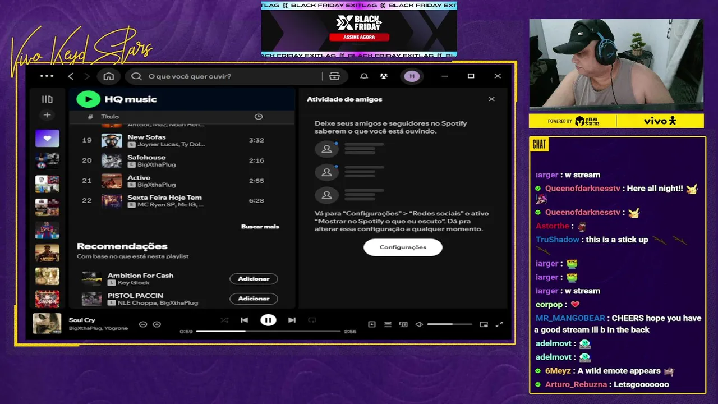Viewport: 718px width, 404px height.
Task: Toggle repeat mode
Action: (312, 320)
